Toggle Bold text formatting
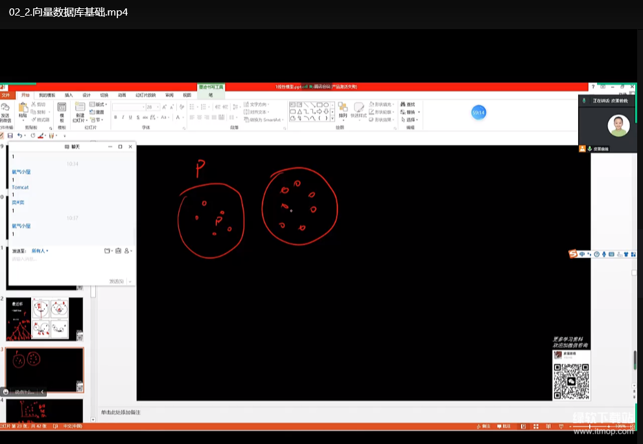The height and width of the screenshot is (444, 643). tap(115, 118)
